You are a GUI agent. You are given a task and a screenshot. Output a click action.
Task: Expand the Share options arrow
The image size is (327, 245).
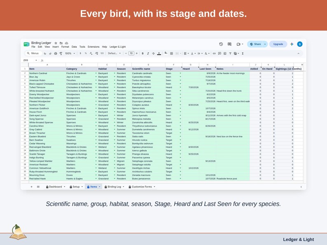pos(265,44)
